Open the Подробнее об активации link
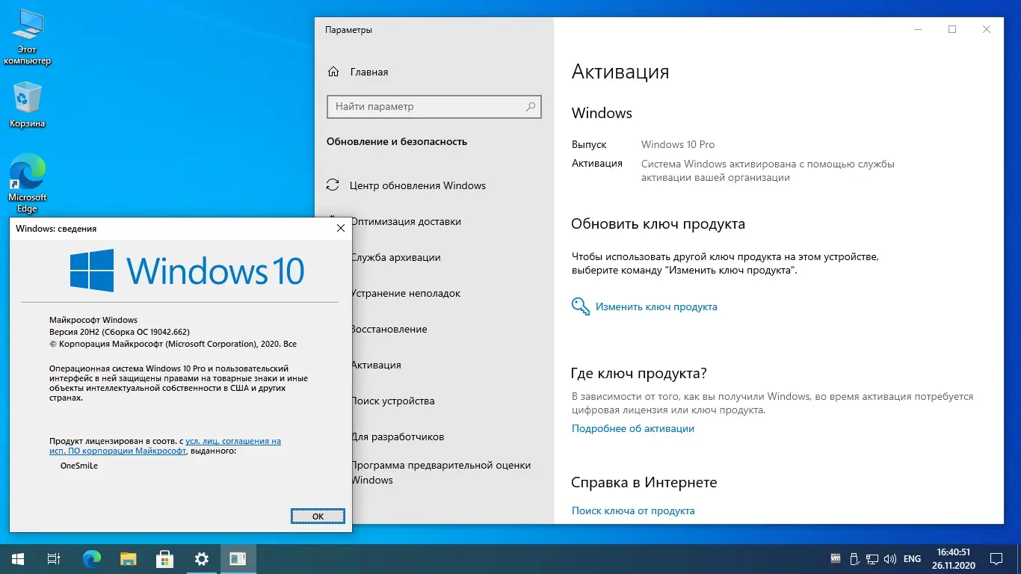1021x574 pixels. [x=633, y=428]
